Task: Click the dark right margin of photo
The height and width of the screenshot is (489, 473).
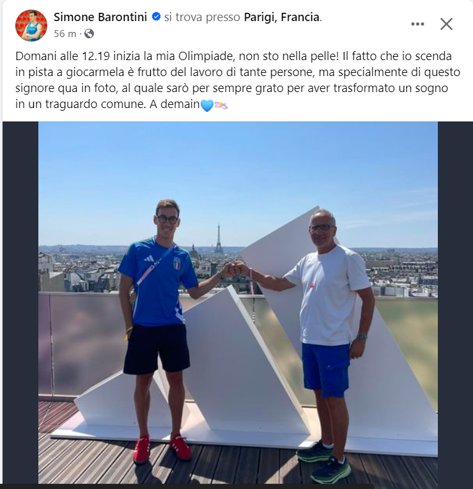Action: click(455, 302)
